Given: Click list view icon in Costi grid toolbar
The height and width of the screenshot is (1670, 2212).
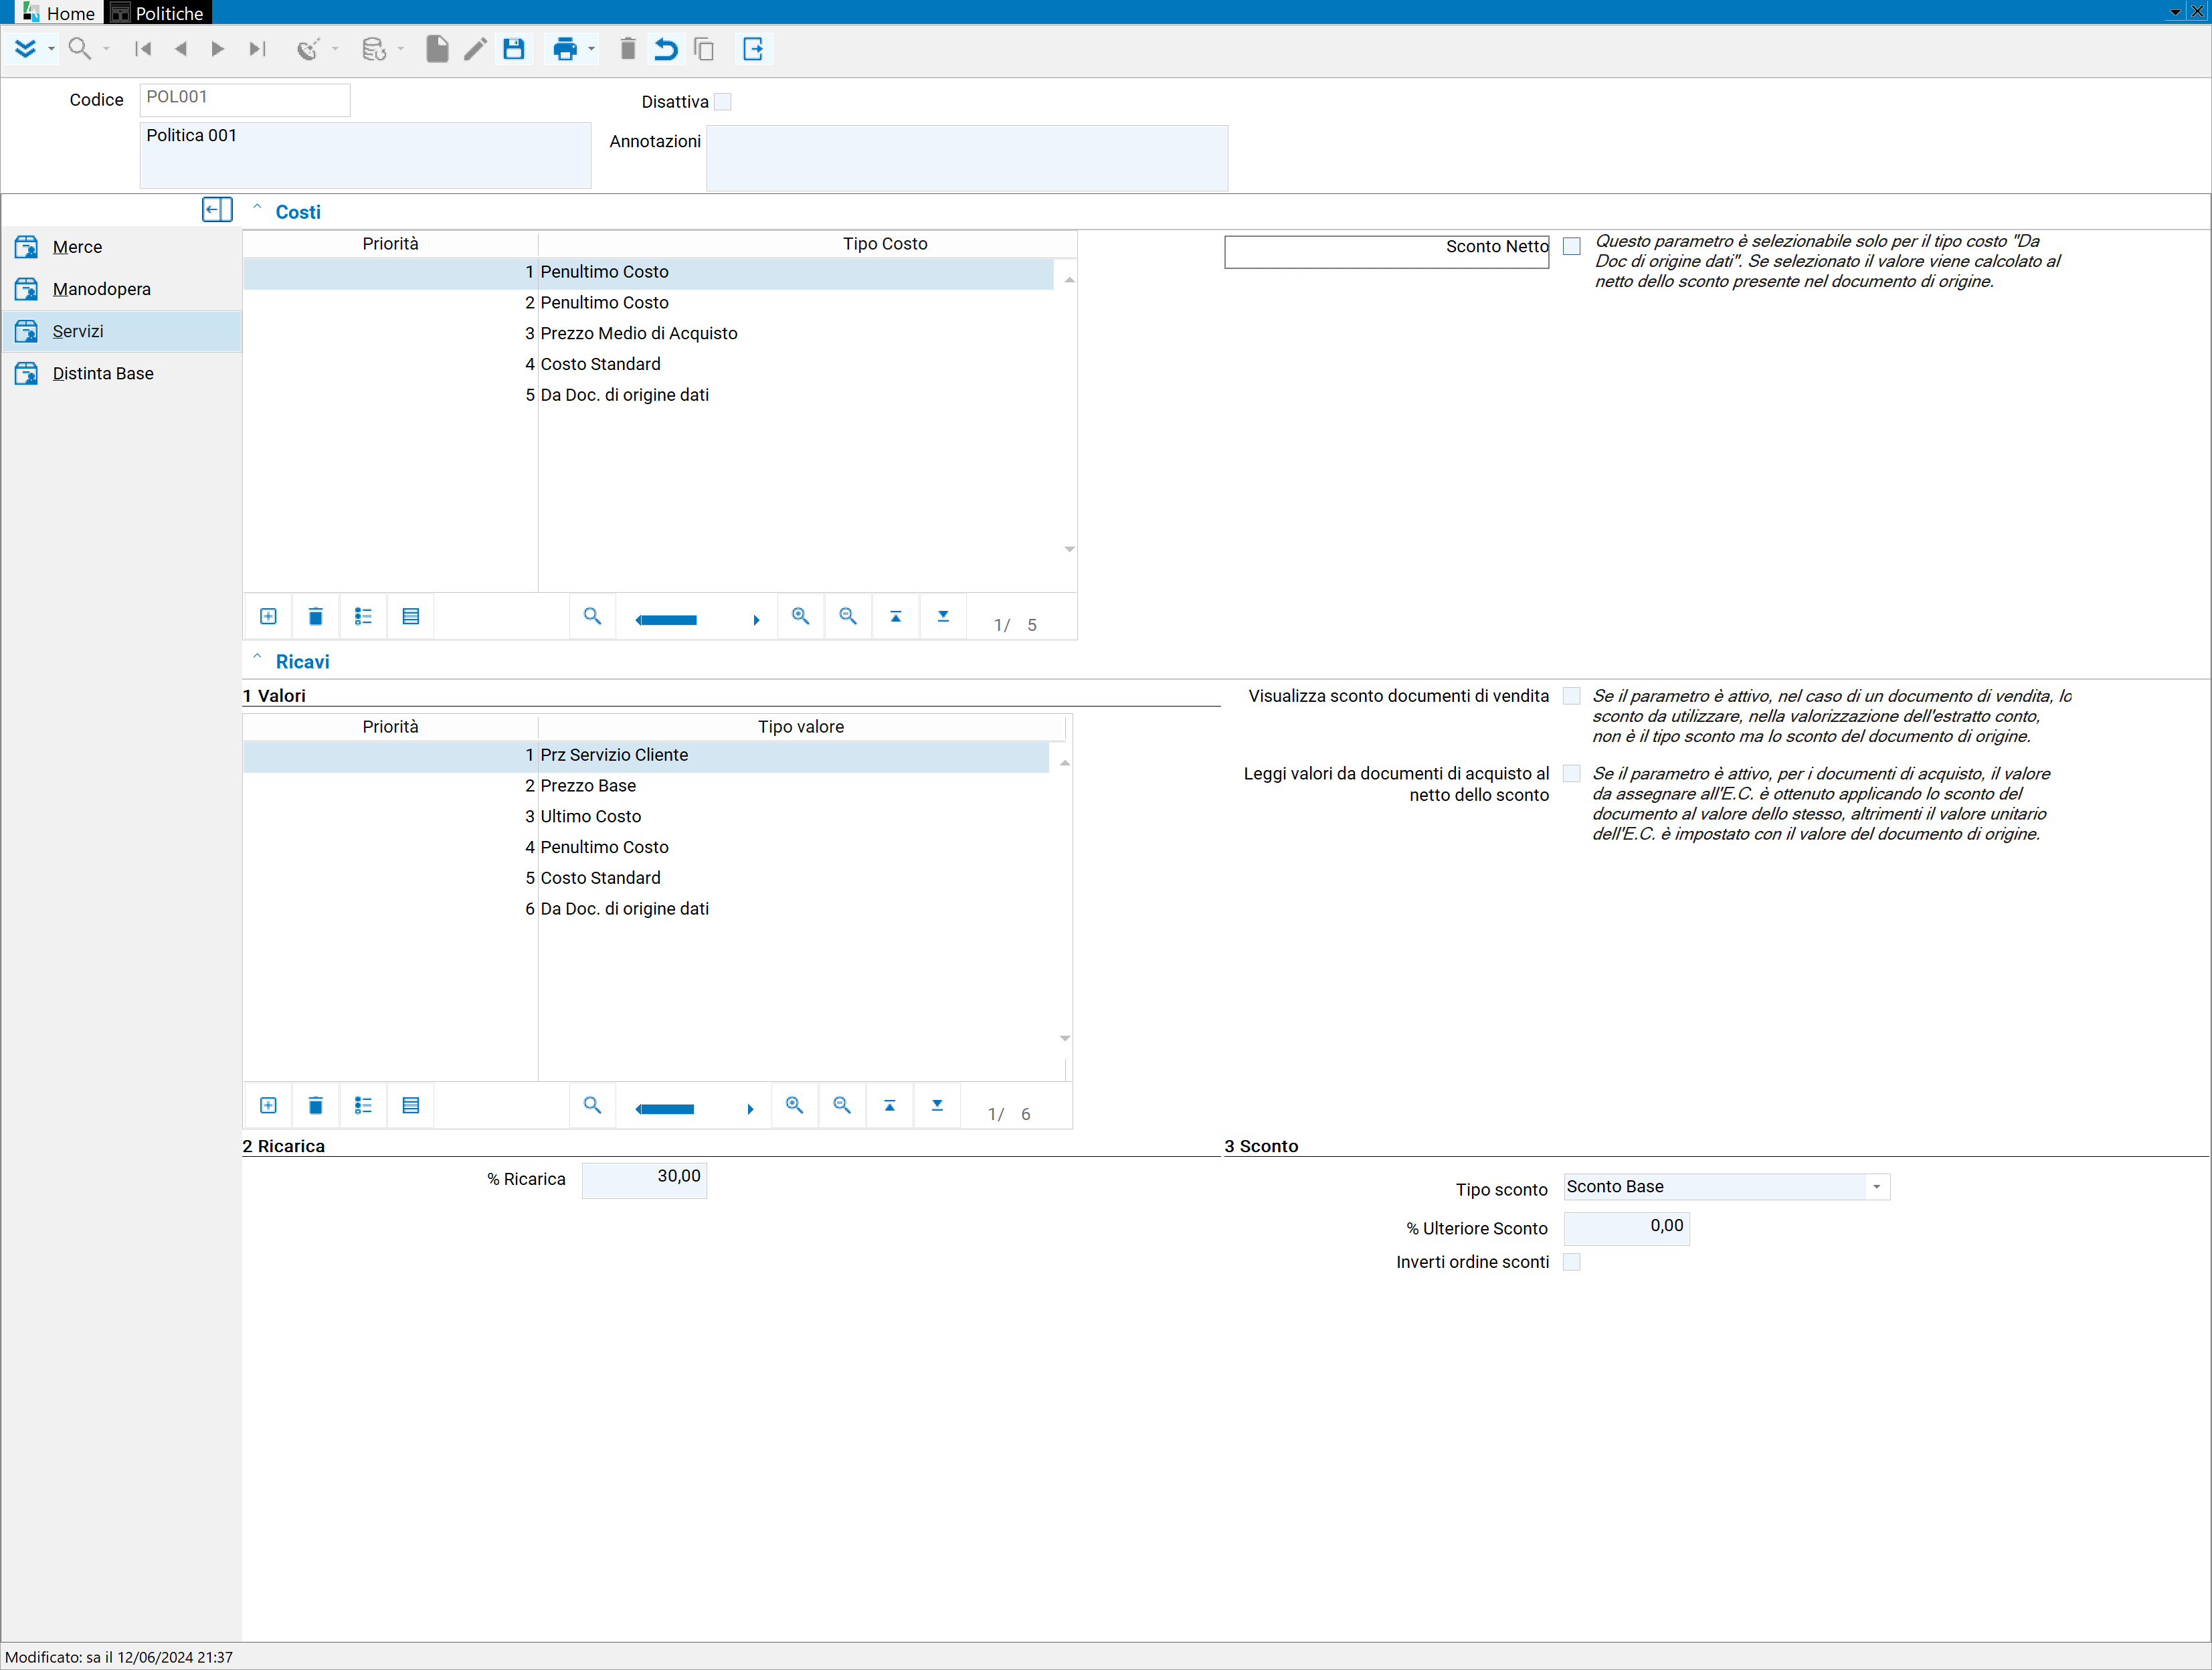Looking at the screenshot, I should 363,616.
